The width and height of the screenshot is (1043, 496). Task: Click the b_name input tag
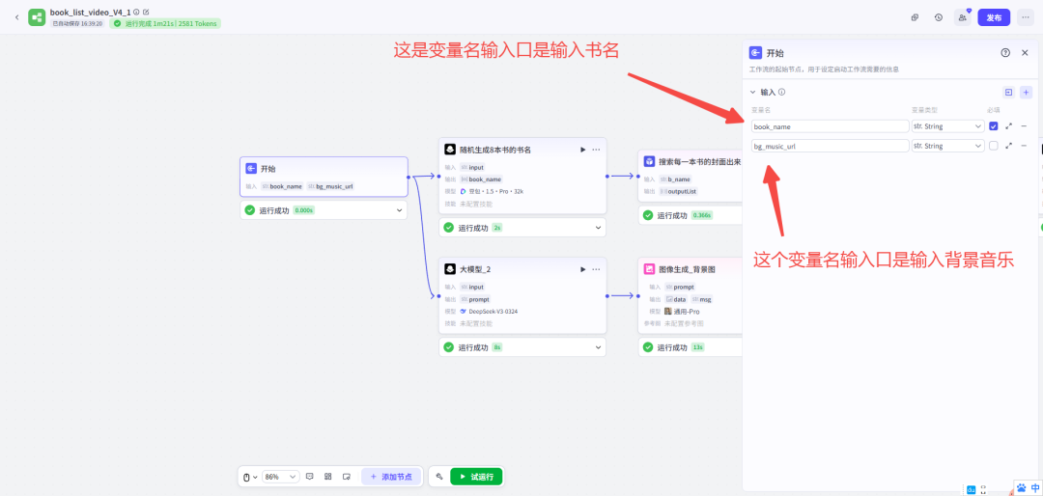(675, 179)
